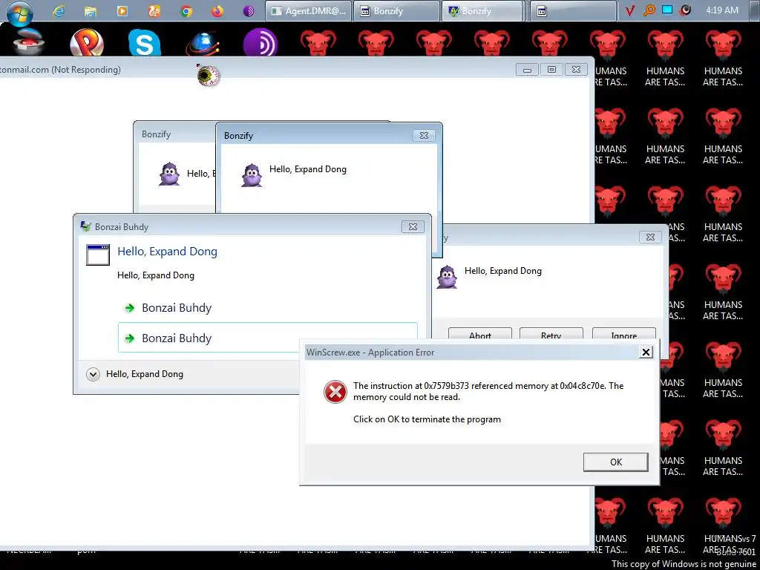The height and width of the screenshot is (570, 760).
Task: Maximize the Not Responding mail window
Action: [x=551, y=70]
